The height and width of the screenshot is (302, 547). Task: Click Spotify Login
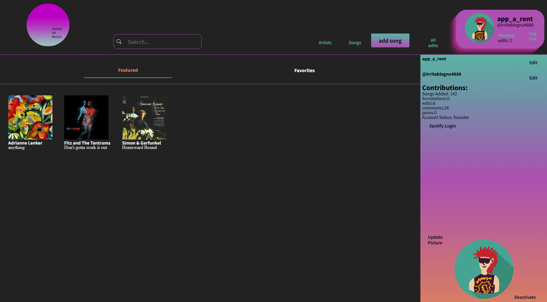tap(442, 126)
